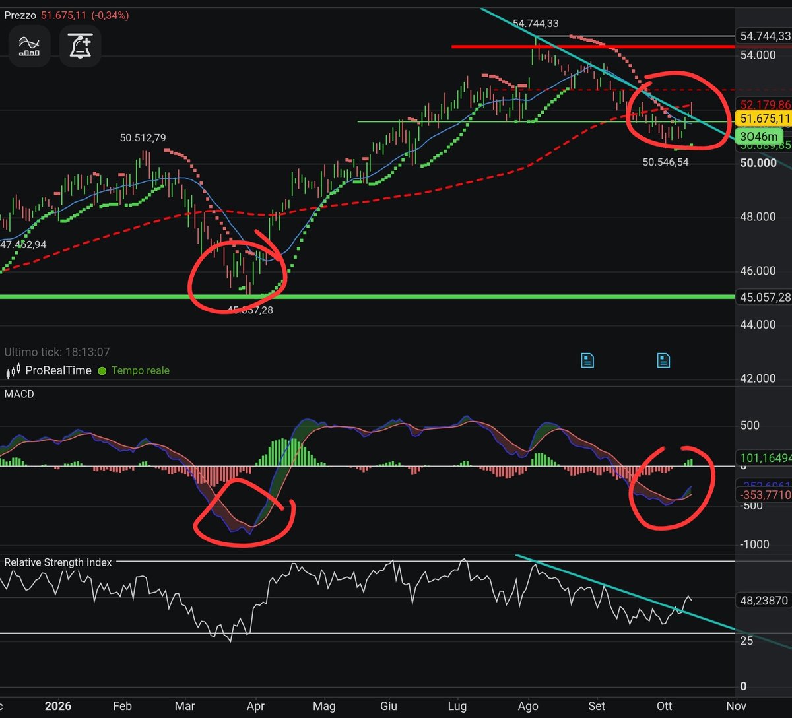Click the Ott month label on time axis
This screenshot has height=718, width=792.
tap(665, 706)
